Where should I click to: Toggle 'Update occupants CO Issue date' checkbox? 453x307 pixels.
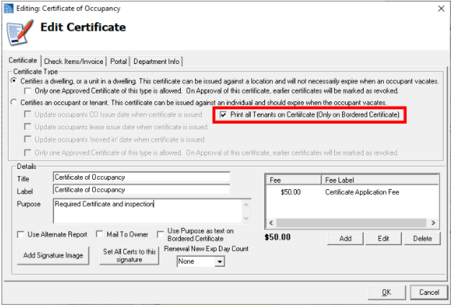tap(28, 114)
